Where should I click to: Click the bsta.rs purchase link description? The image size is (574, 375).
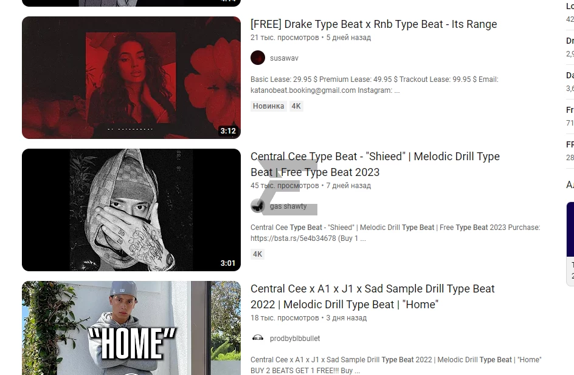pos(395,233)
